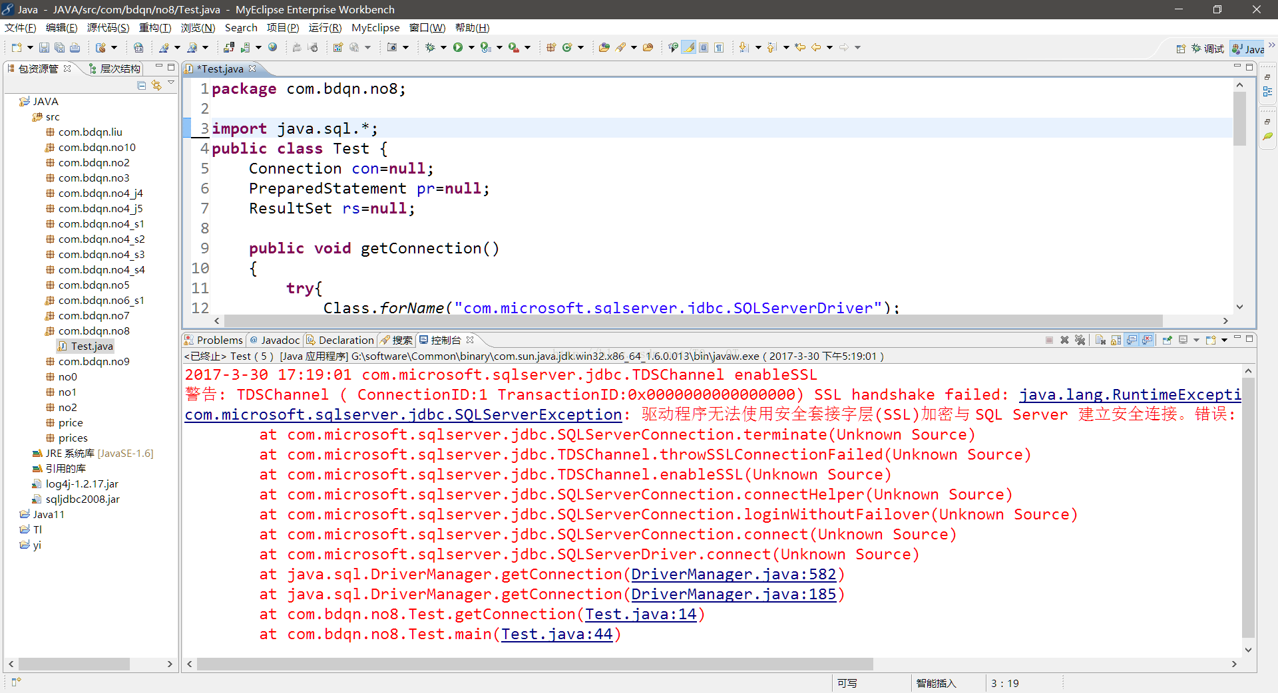Maximize the console view panel

1249,339
